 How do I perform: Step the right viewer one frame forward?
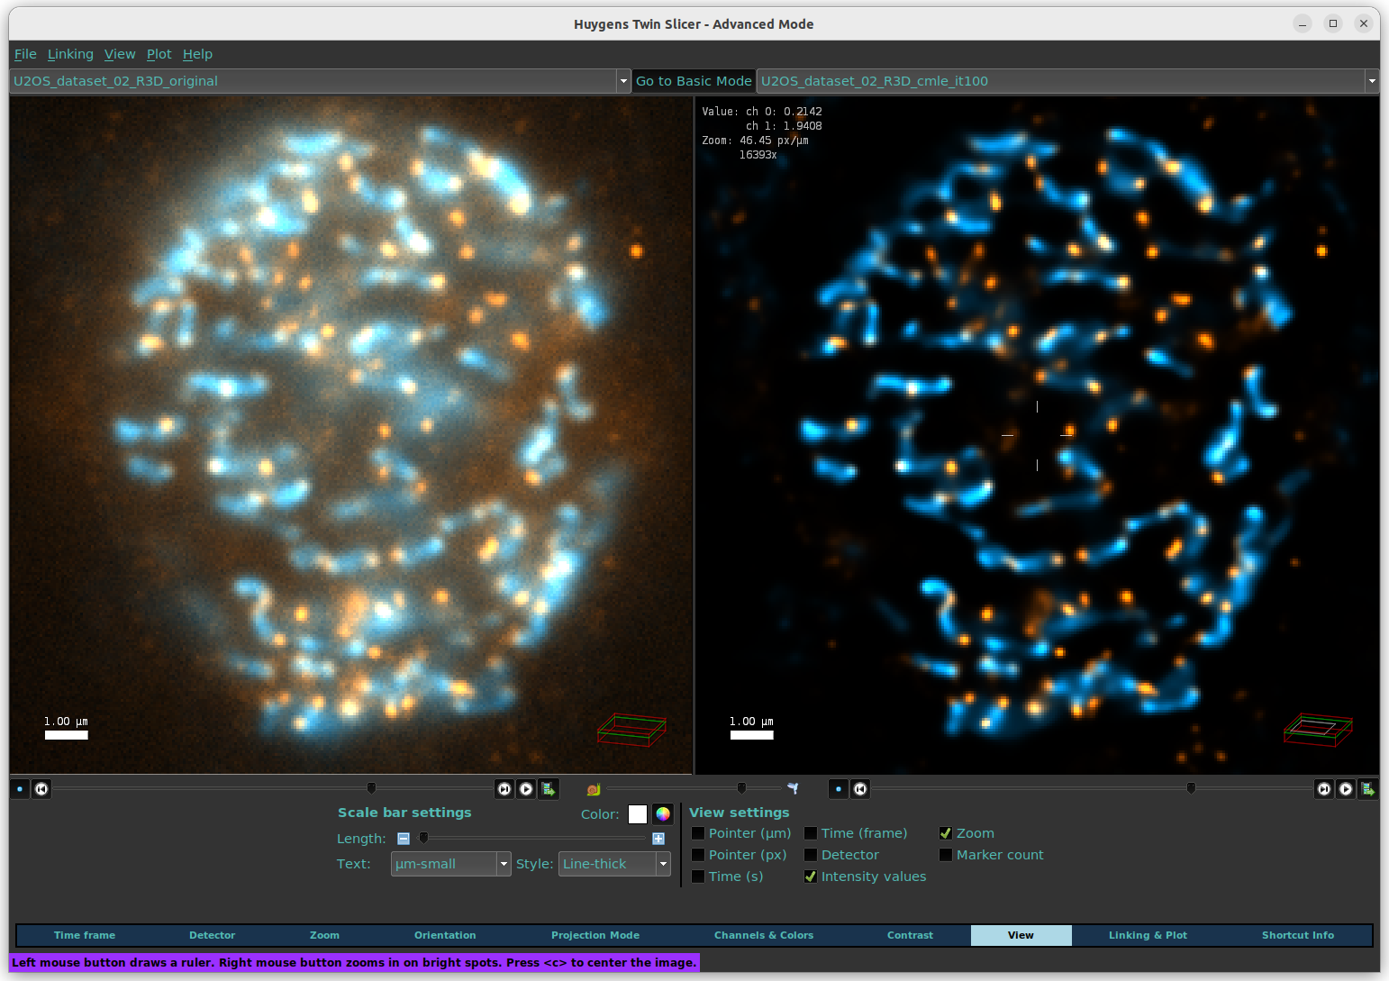click(1323, 789)
